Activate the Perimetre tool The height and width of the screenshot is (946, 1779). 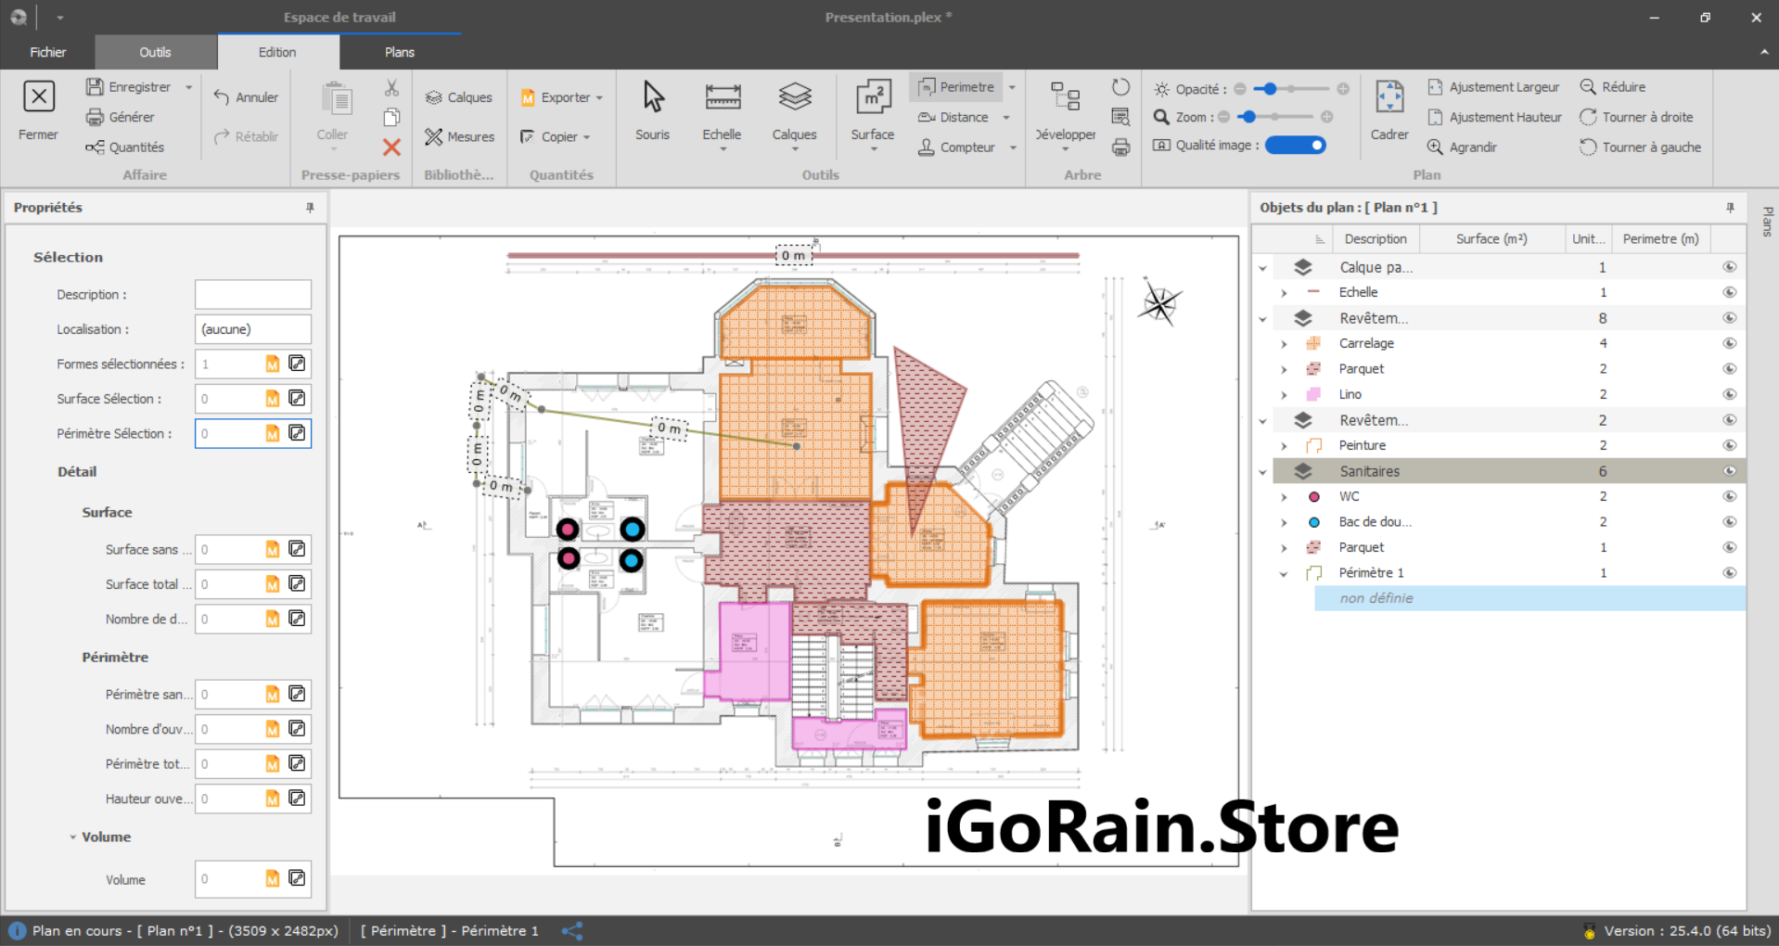(956, 86)
